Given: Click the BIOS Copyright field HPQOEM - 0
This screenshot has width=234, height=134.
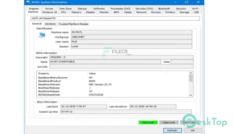Looking at the screenshot, I should point(121,57).
